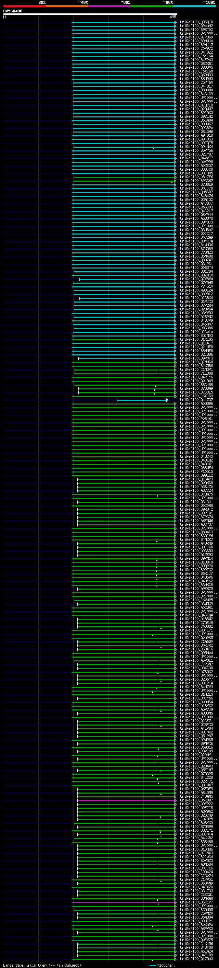This screenshot has width=219, height=968.
Task: Select UniRef100_Q3M8A2 label
Action: [x=196, y=230]
